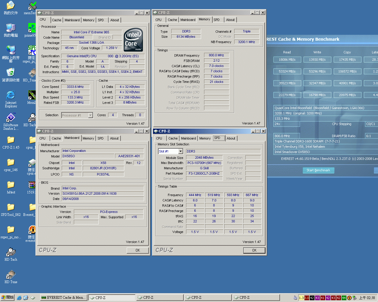Click the Channels # value Triple
Image resolution: width=378 pixels, height=302 pixels.
pos(247,31)
